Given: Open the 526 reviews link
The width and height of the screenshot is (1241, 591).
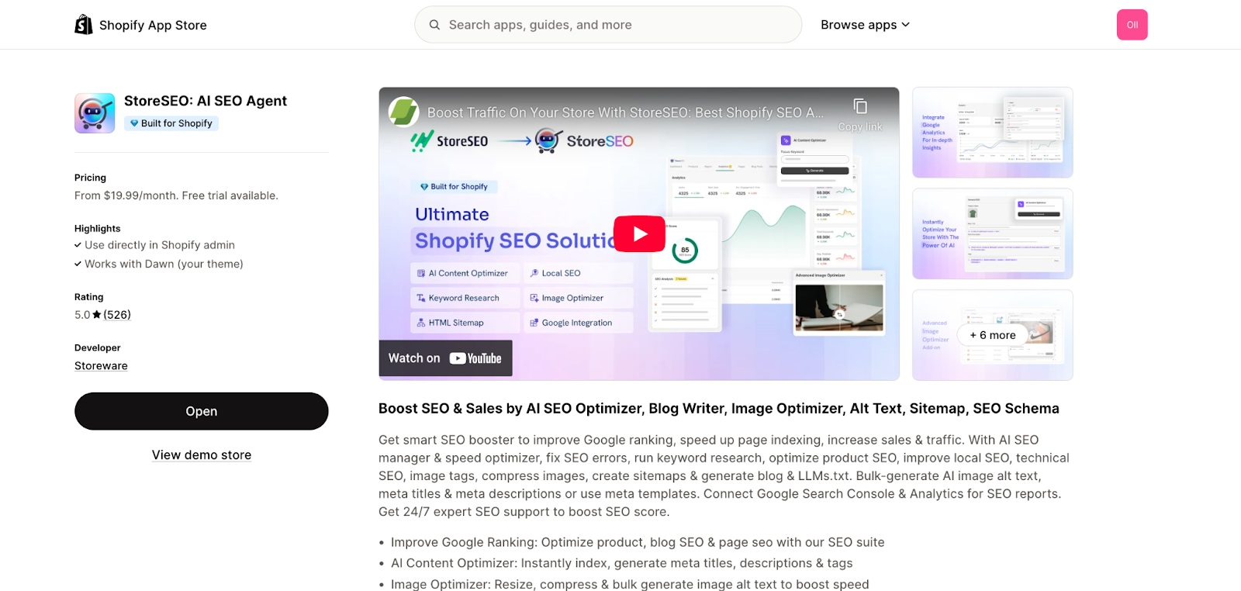Looking at the screenshot, I should coord(117,315).
